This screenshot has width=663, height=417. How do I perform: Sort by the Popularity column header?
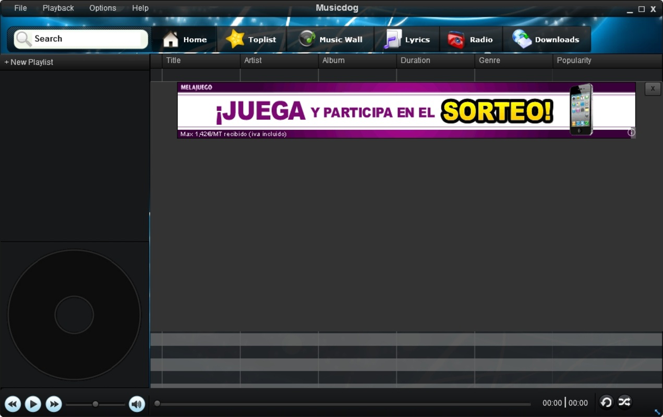(608, 60)
